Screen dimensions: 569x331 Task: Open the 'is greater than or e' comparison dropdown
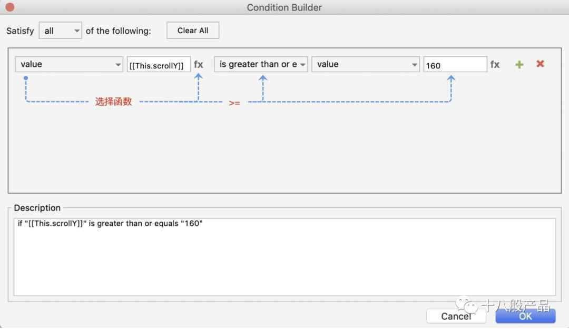coord(261,64)
